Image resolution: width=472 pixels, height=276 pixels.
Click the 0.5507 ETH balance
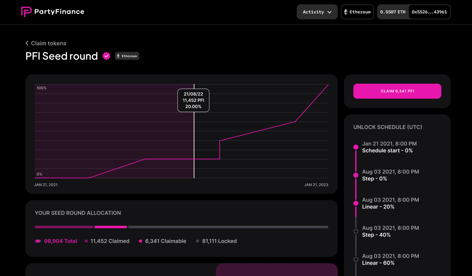(392, 12)
